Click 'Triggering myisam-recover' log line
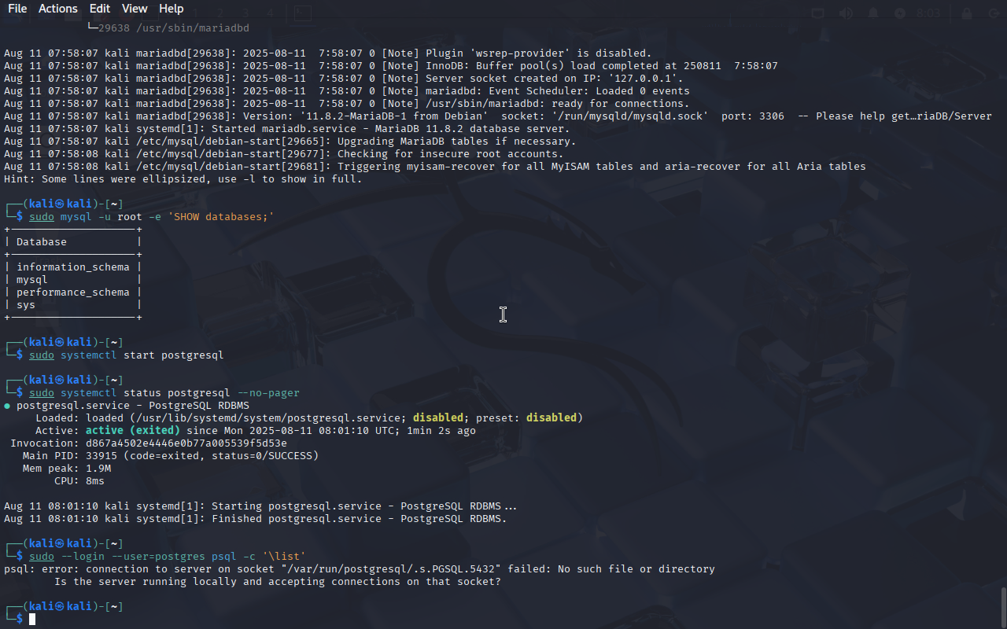 pyautogui.click(x=435, y=167)
